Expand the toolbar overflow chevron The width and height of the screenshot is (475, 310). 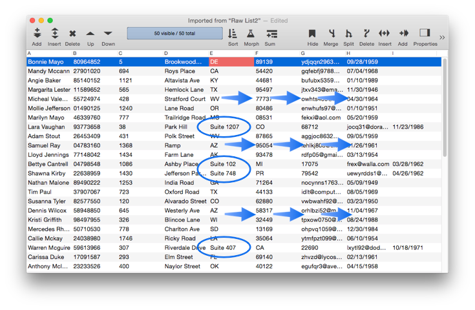pyautogui.click(x=442, y=37)
